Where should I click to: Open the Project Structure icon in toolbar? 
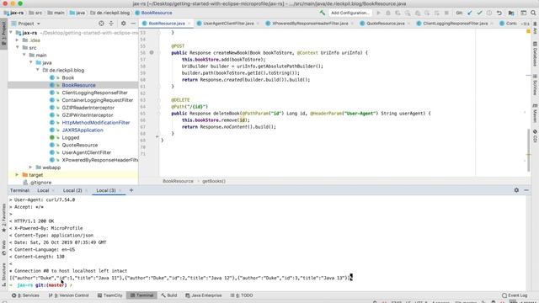pyautogui.click(x=511, y=13)
